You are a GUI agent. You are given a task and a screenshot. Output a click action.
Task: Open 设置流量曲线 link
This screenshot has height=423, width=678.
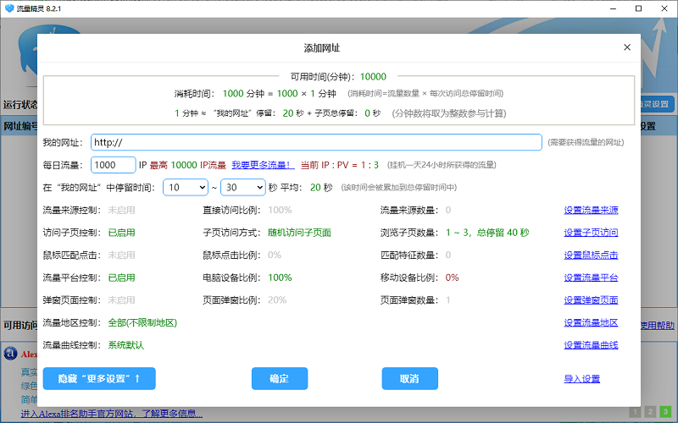pyautogui.click(x=591, y=345)
